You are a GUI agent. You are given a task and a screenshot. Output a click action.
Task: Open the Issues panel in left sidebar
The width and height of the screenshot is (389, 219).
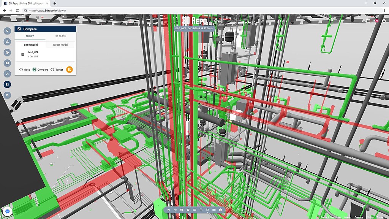pos(7,31)
